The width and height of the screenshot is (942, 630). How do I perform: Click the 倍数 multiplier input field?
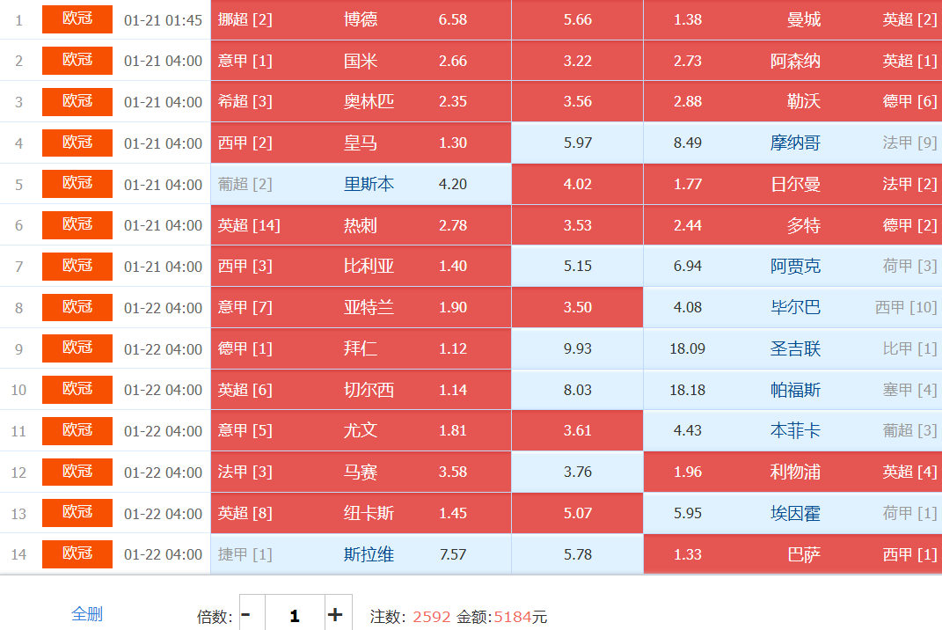click(x=294, y=615)
